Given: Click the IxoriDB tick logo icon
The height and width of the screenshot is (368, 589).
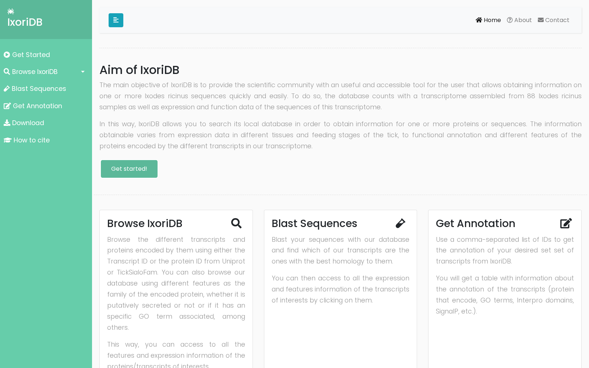Looking at the screenshot, I should click(11, 11).
